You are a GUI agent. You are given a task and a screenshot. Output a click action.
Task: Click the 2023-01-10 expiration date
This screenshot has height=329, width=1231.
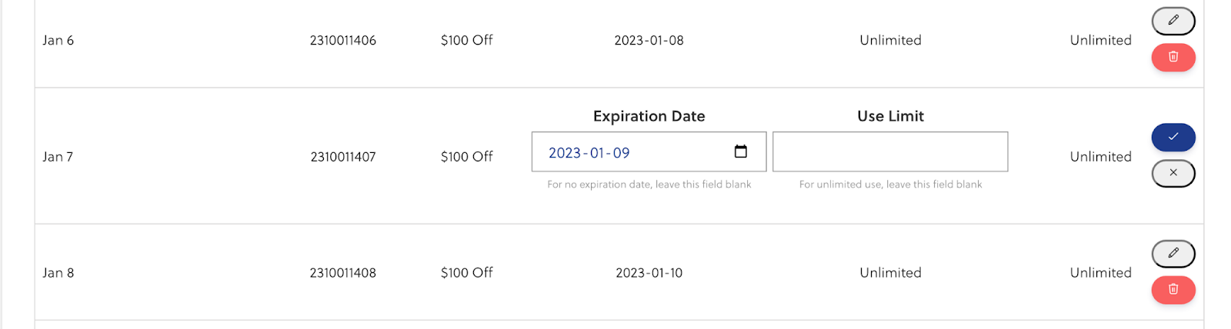tap(649, 273)
